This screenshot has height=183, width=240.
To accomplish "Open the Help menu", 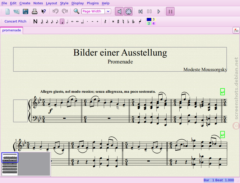I will (x=106, y=3).
